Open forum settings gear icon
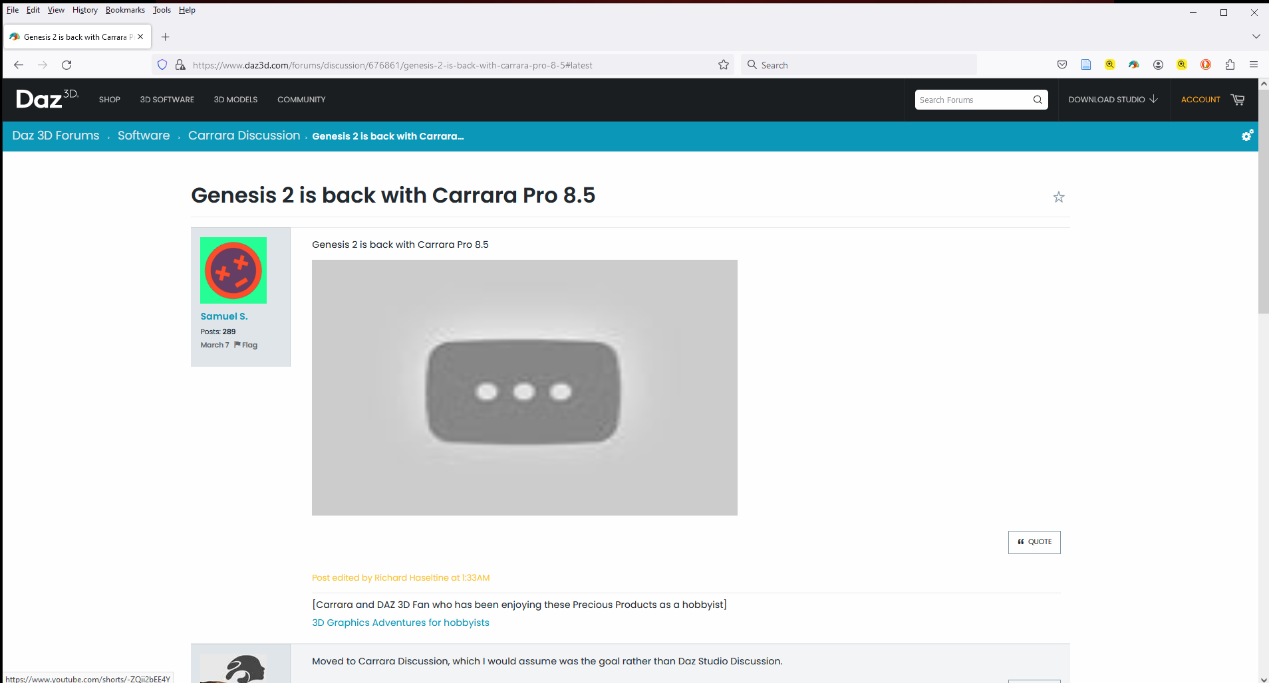The image size is (1269, 683). (1247, 136)
